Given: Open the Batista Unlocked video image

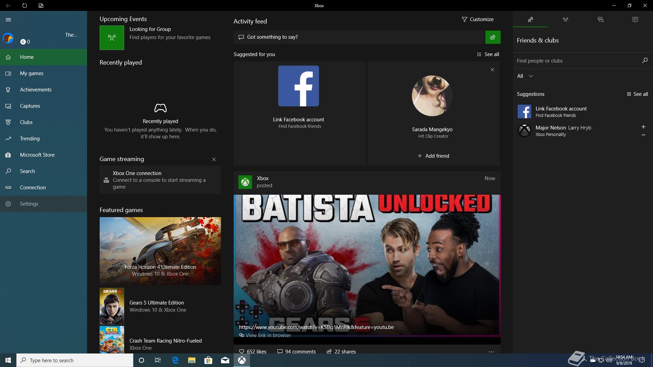Looking at the screenshot, I should coord(367,265).
